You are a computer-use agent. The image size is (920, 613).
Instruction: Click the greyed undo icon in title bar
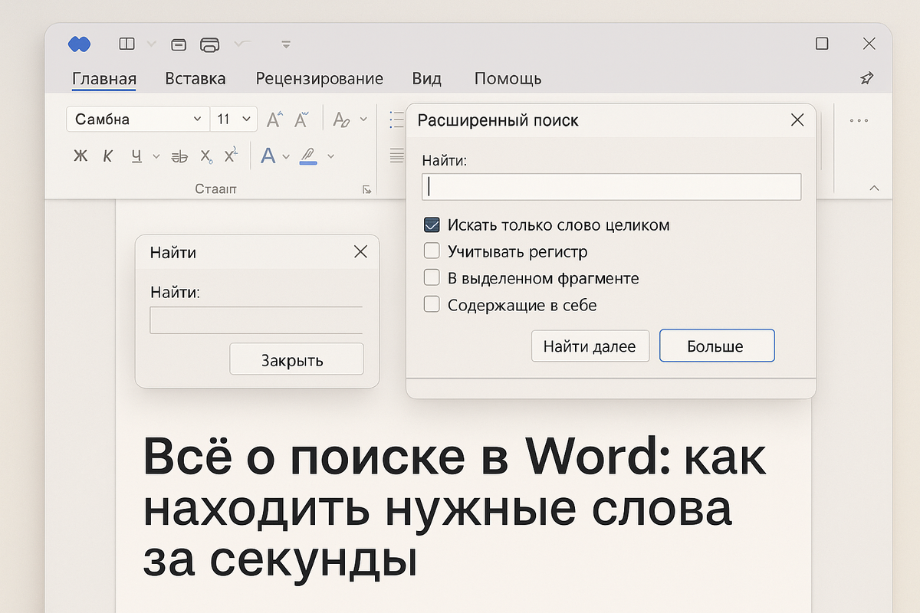click(x=242, y=44)
